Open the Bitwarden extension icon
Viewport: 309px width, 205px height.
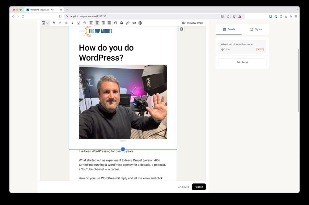[271, 16]
